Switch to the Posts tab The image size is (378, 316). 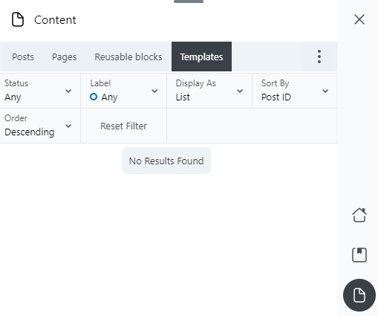23,57
